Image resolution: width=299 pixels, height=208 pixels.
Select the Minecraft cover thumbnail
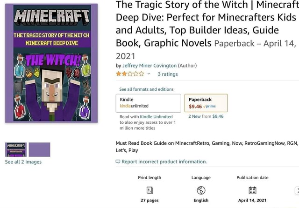(16, 149)
